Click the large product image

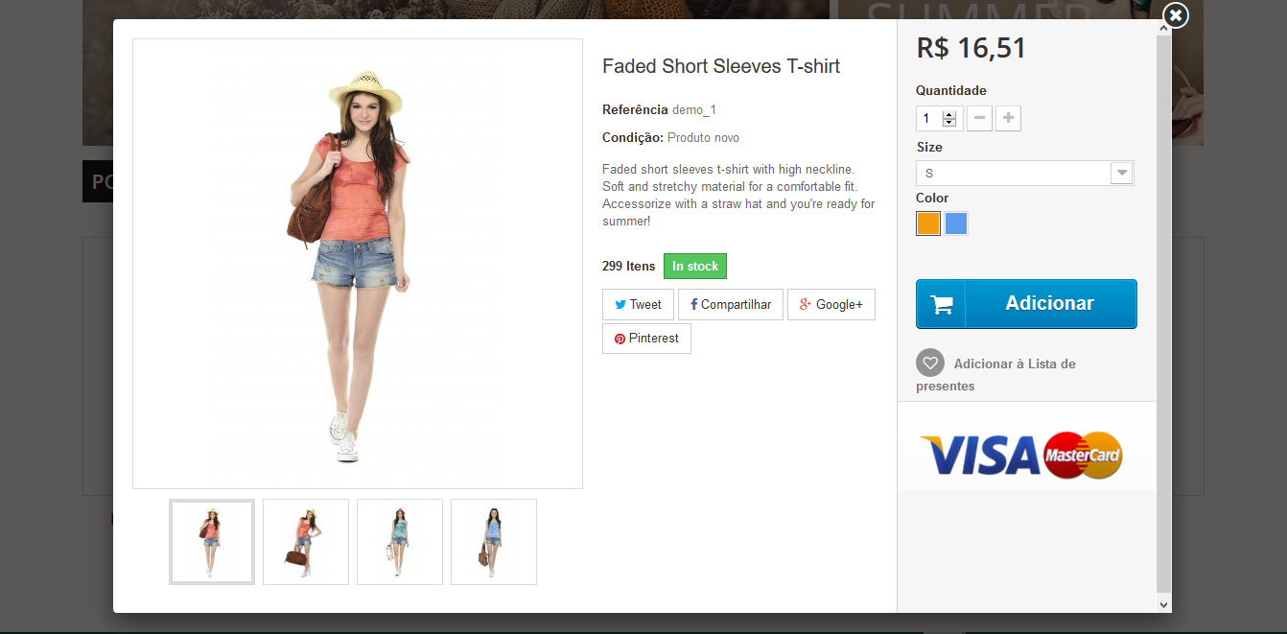[358, 264]
